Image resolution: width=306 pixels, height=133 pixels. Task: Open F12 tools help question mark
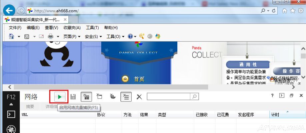click(272, 95)
